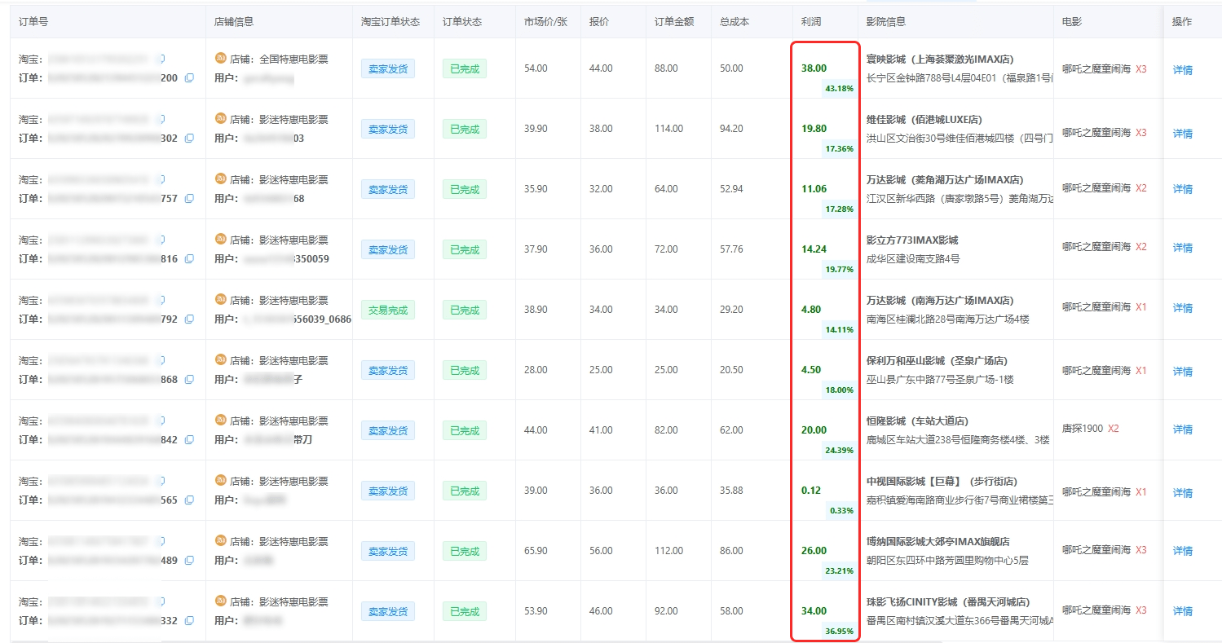The image size is (1222, 643).
Task: Copy the order number ending in 565
Action: tap(189, 500)
